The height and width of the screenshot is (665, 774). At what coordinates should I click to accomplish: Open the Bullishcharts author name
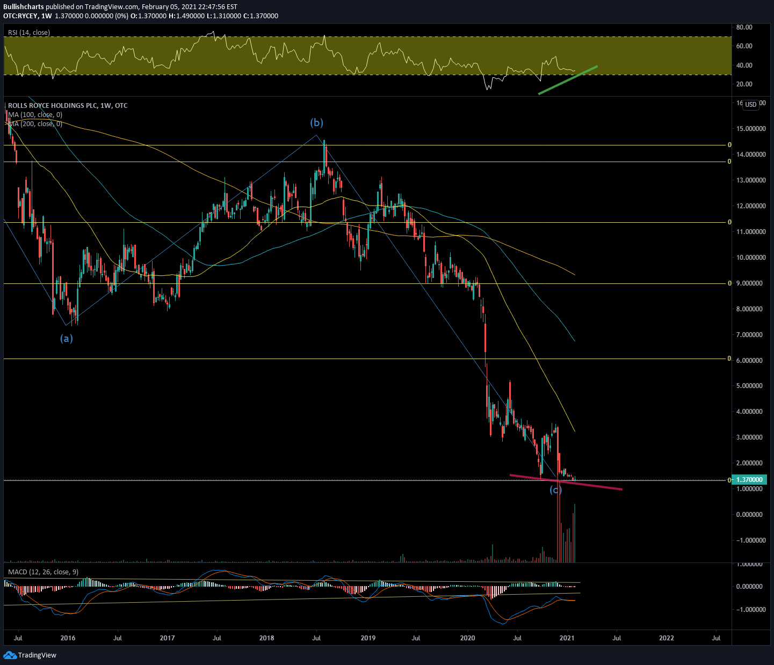point(24,7)
